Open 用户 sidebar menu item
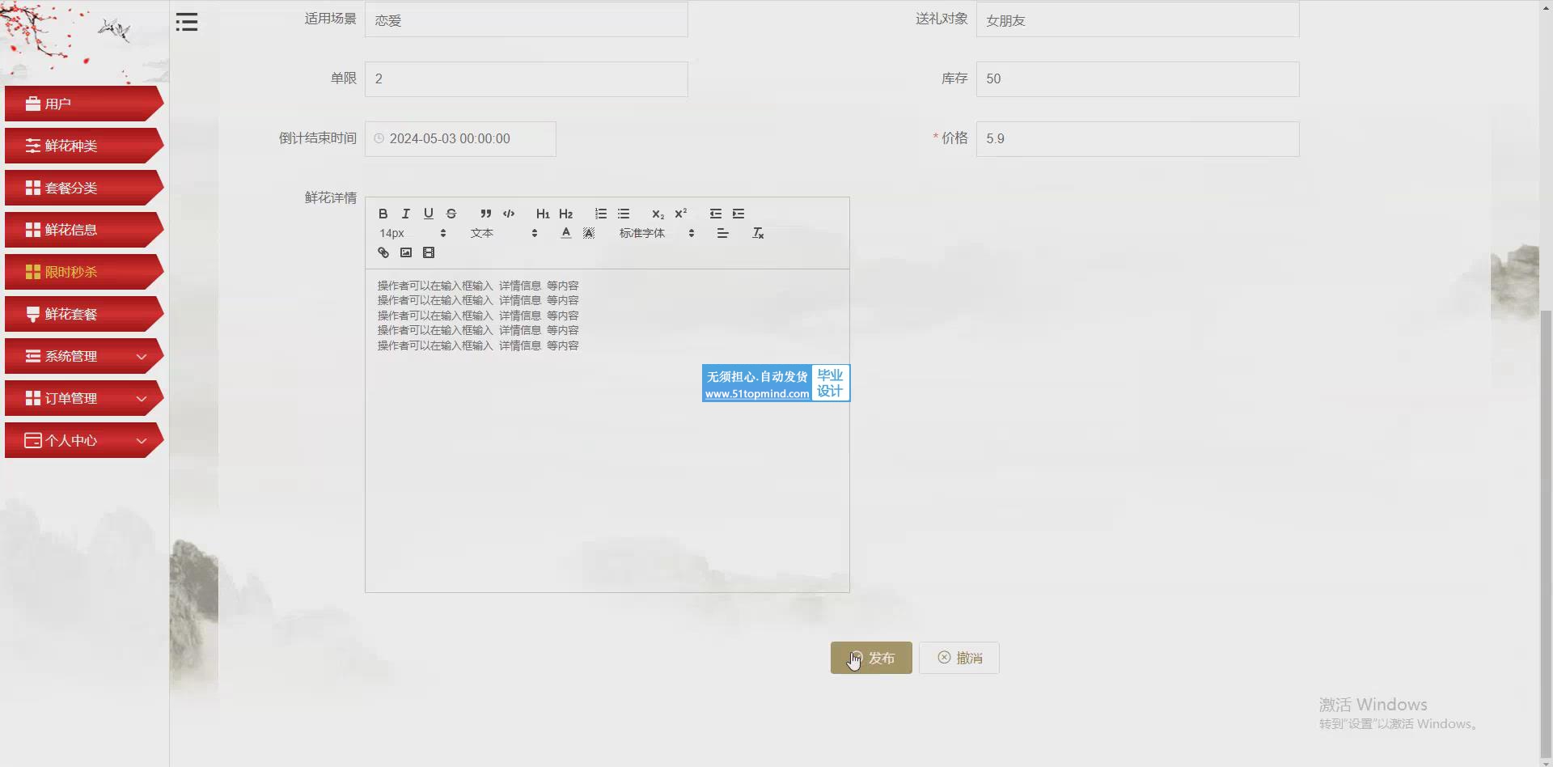Image resolution: width=1553 pixels, height=767 pixels. point(84,104)
